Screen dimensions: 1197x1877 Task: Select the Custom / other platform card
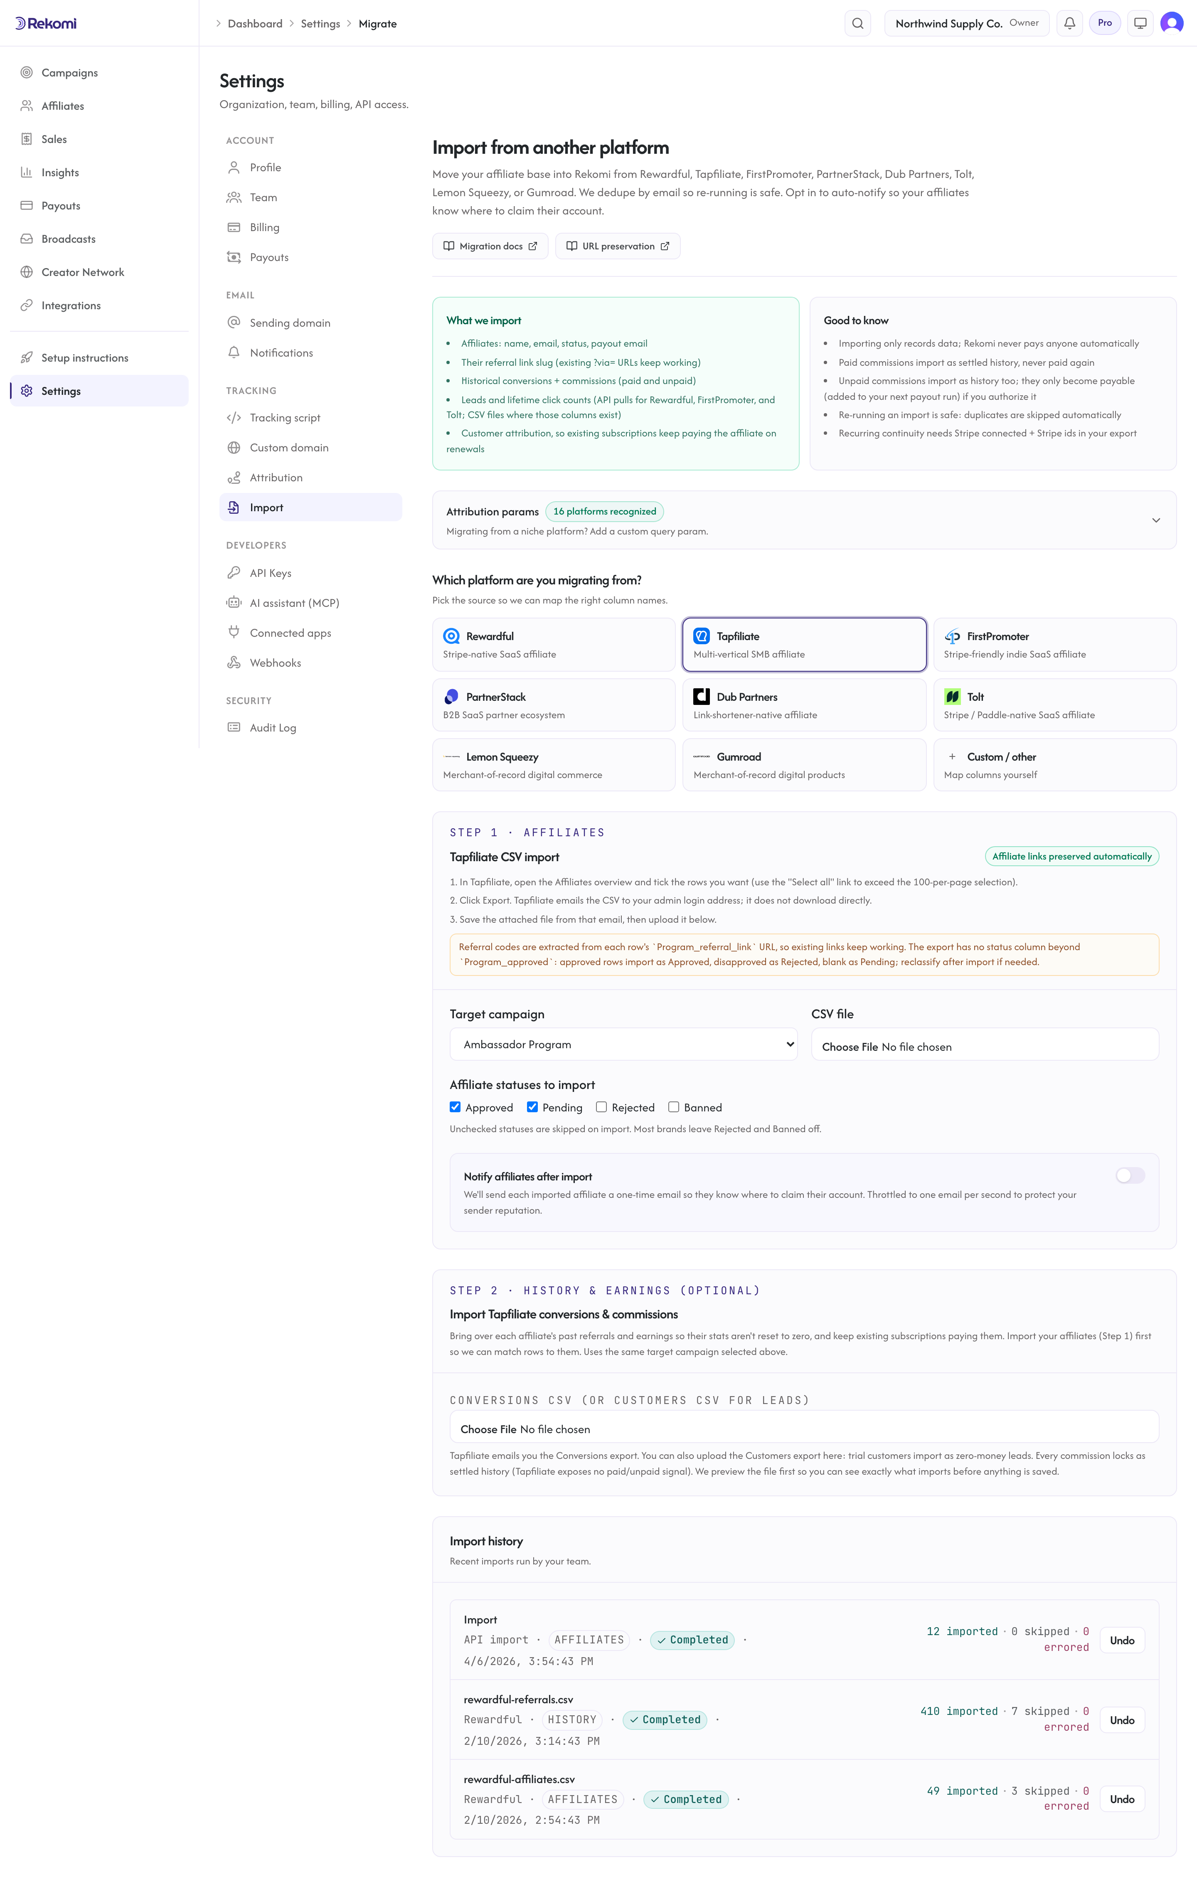pyautogui.click(x=1054, y=765)
